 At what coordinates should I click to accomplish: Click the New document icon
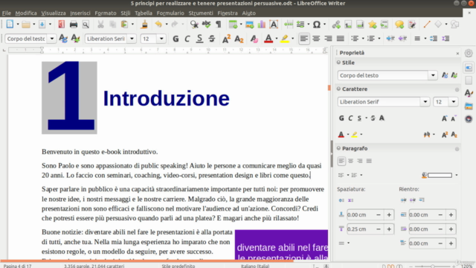click(10, 25)
